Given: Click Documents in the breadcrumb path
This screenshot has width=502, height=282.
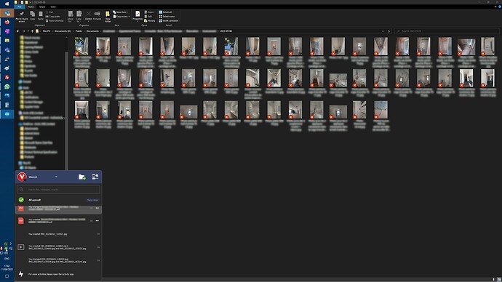Looking at the screenshot, I should click(x=92, y=31).
